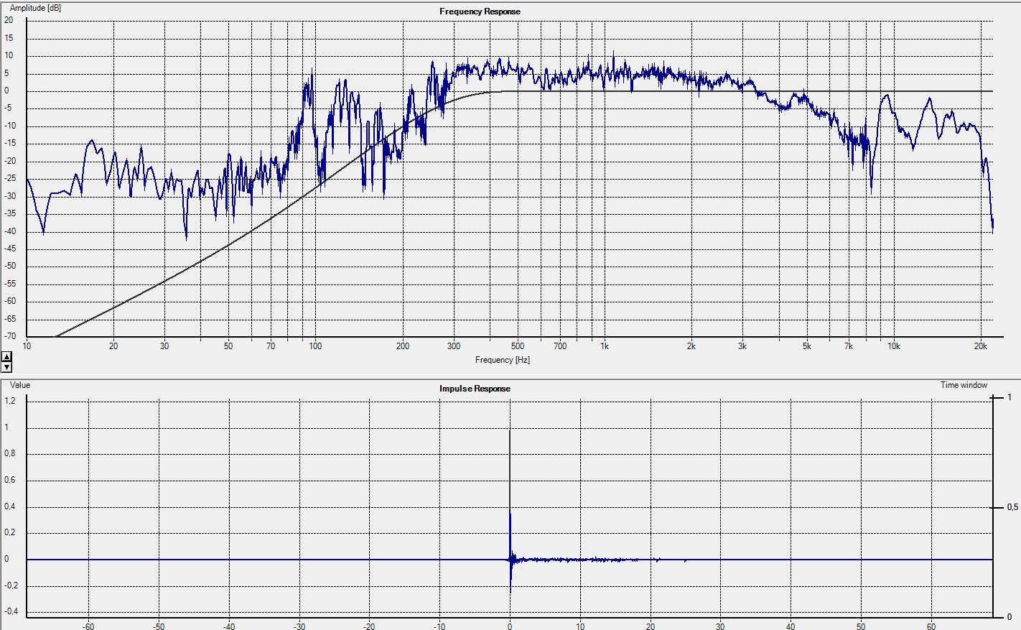Click the '-0,4' impulse value axis label
The width and height of the screenshot is (1021, 630).
[10, 612]
